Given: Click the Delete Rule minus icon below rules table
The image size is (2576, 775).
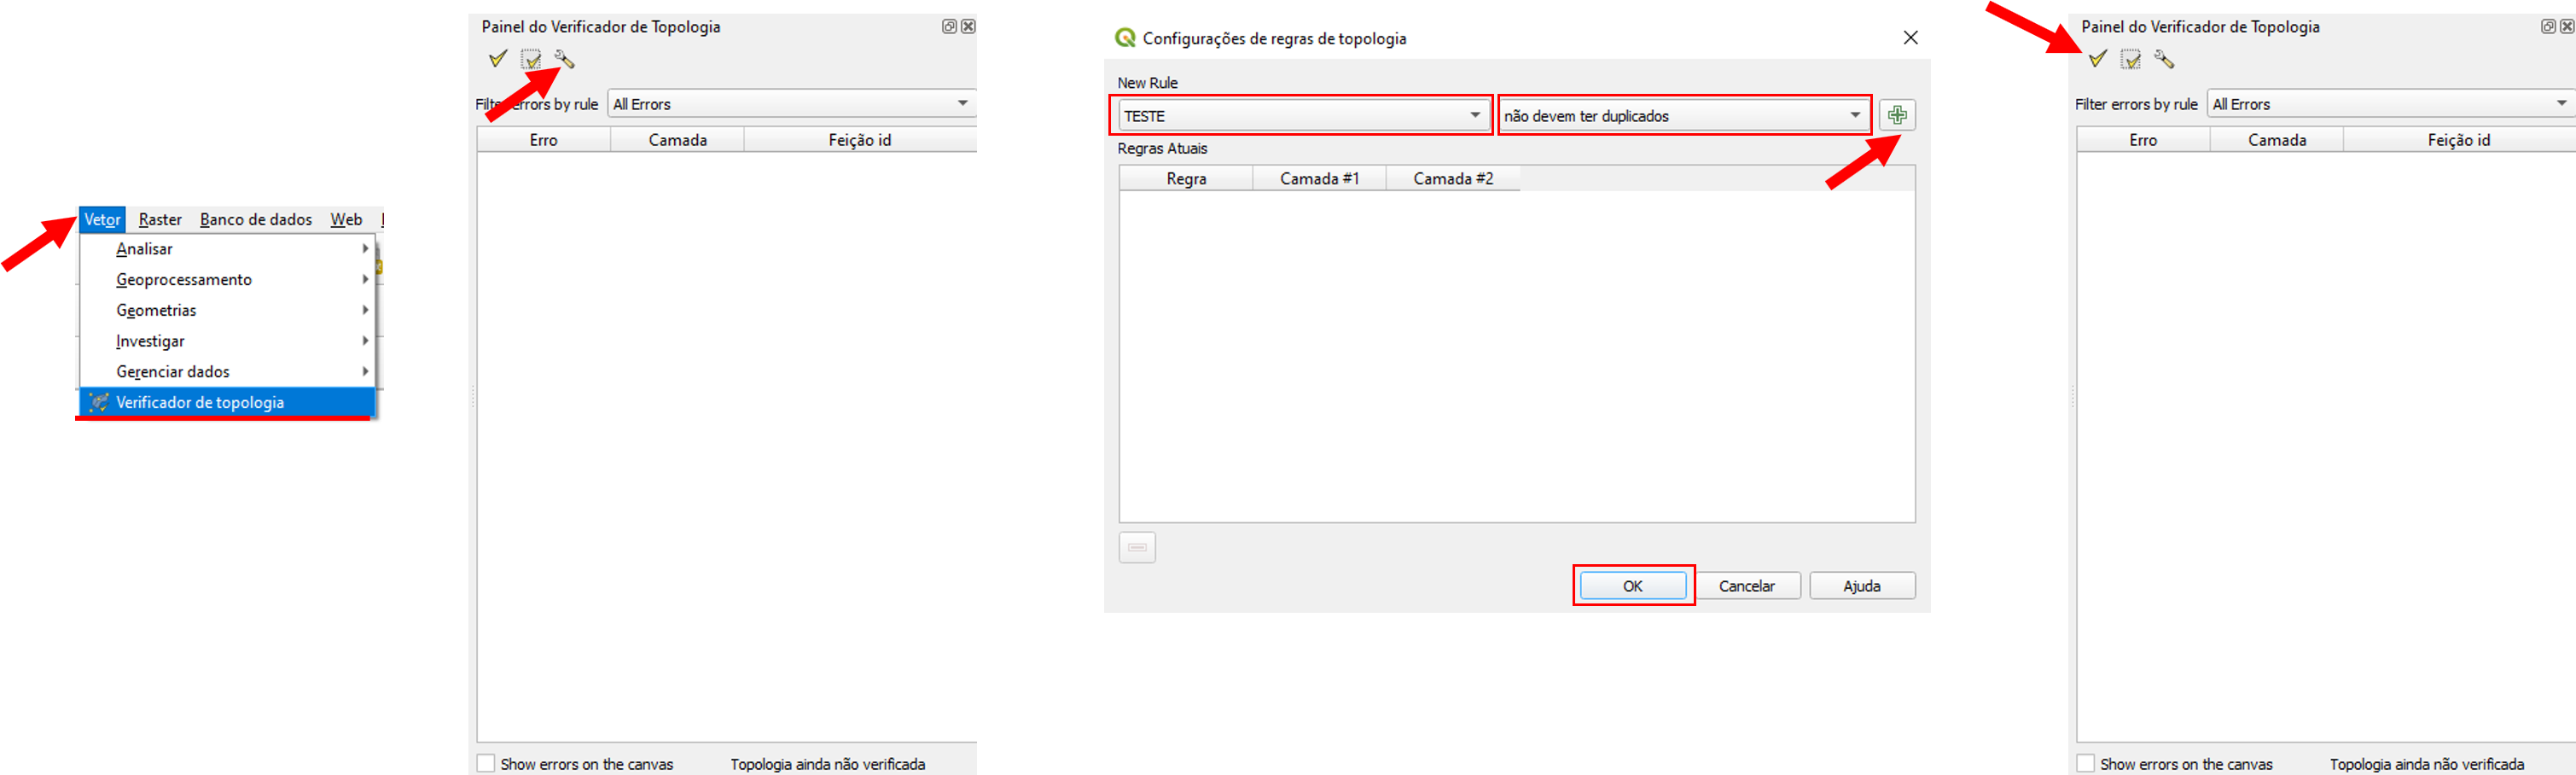Looking at the screenshot, I should (1137, 547).
